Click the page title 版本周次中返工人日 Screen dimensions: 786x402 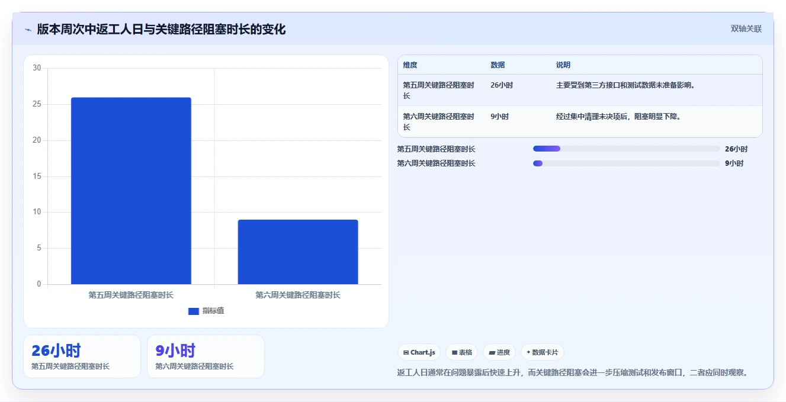(x=161, y=29)
